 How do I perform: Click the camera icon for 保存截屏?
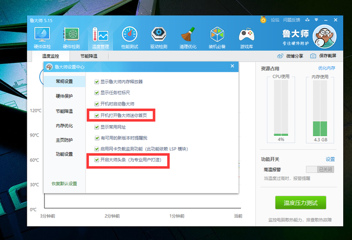313,56
